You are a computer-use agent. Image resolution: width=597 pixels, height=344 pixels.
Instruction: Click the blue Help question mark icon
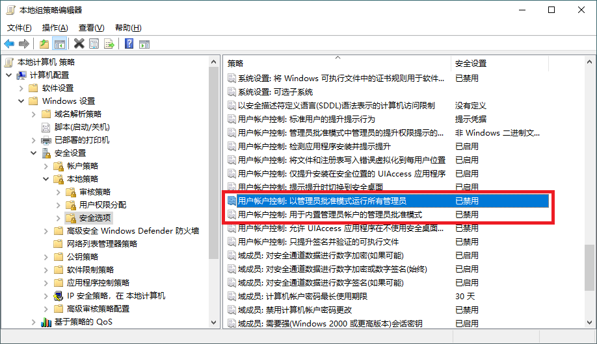tap(129, 44)
